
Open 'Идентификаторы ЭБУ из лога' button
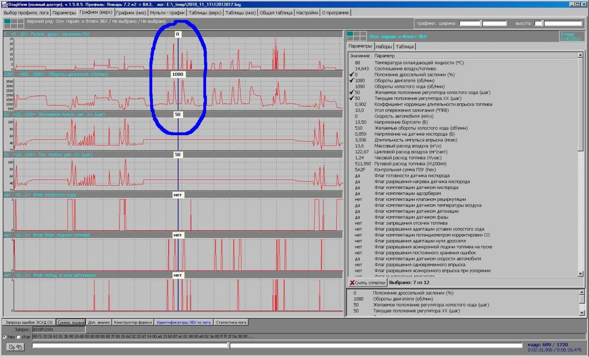(184, 322)
